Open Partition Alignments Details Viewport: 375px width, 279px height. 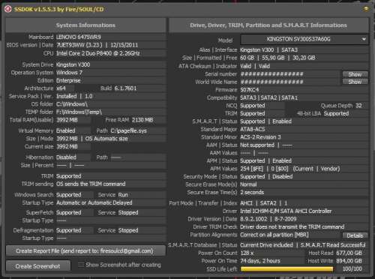355,235
